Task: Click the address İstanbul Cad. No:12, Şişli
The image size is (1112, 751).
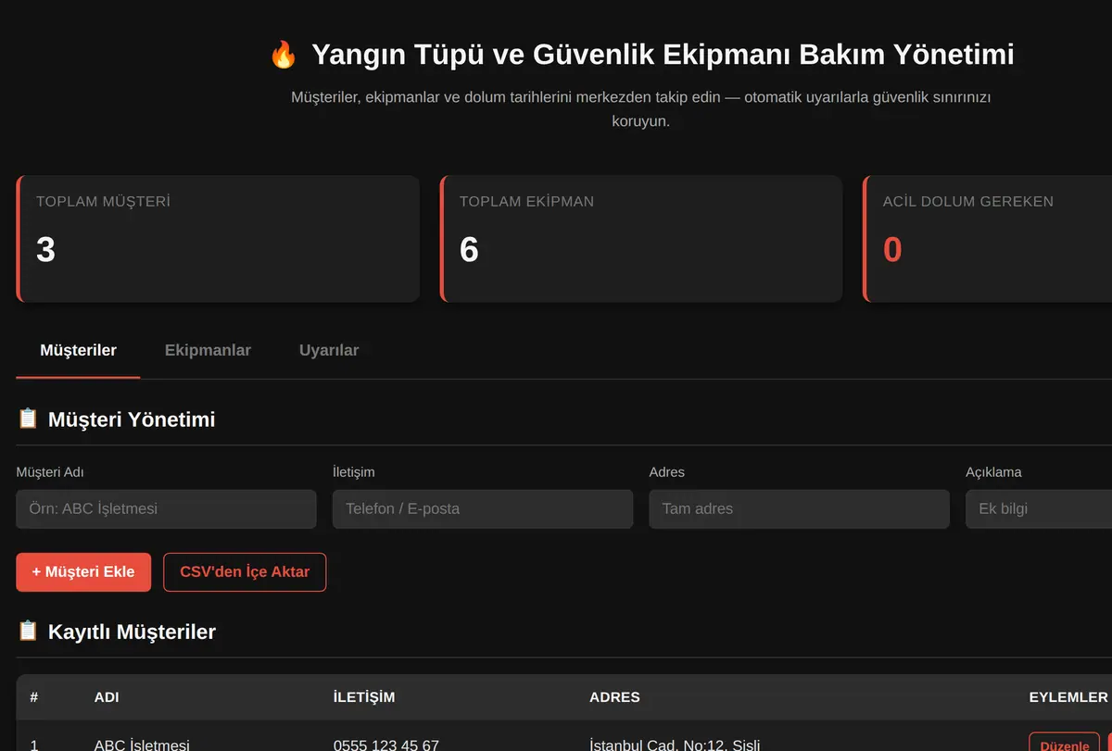Action: (675, 745)
